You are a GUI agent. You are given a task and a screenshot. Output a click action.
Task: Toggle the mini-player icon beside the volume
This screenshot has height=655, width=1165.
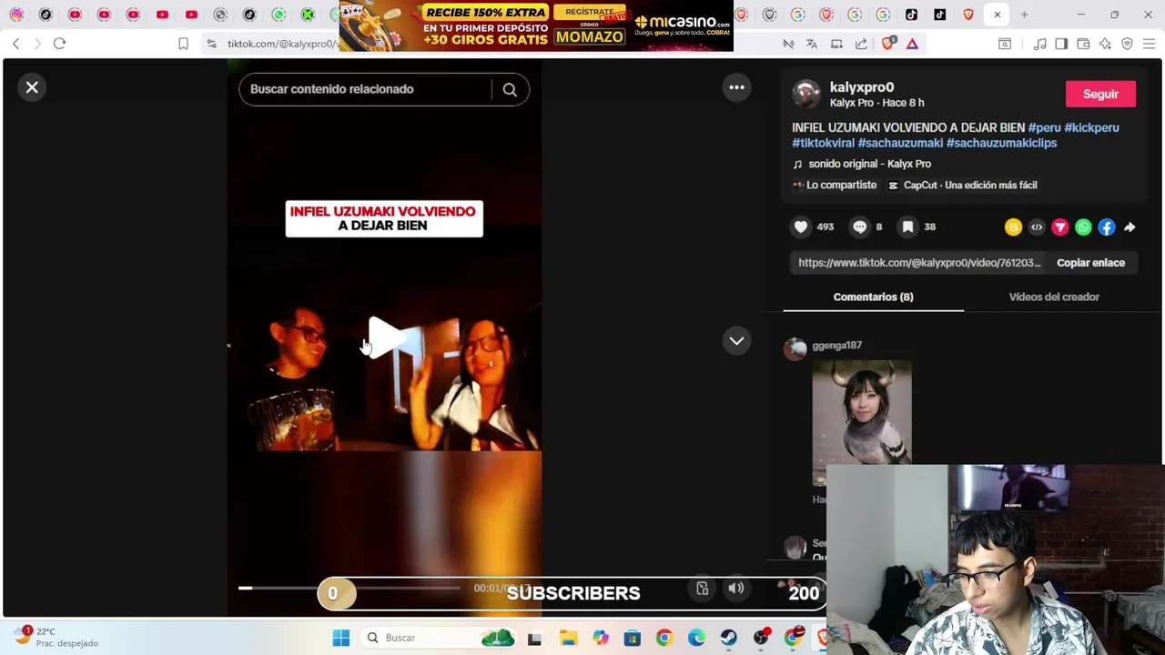coord(702,589)
